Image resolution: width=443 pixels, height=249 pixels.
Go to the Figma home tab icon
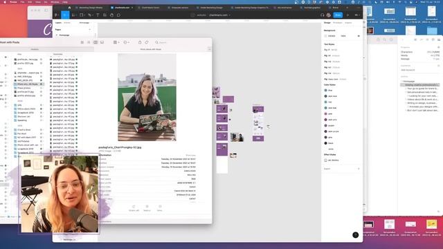tap(69, 8)
